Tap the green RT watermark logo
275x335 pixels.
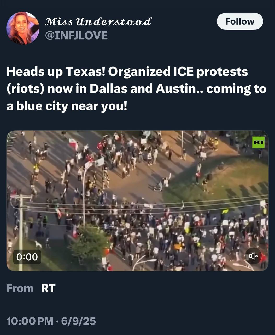(x=258, y=142)
